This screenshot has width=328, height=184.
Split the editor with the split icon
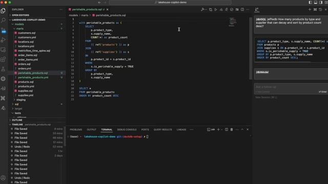tap(242, 9)
